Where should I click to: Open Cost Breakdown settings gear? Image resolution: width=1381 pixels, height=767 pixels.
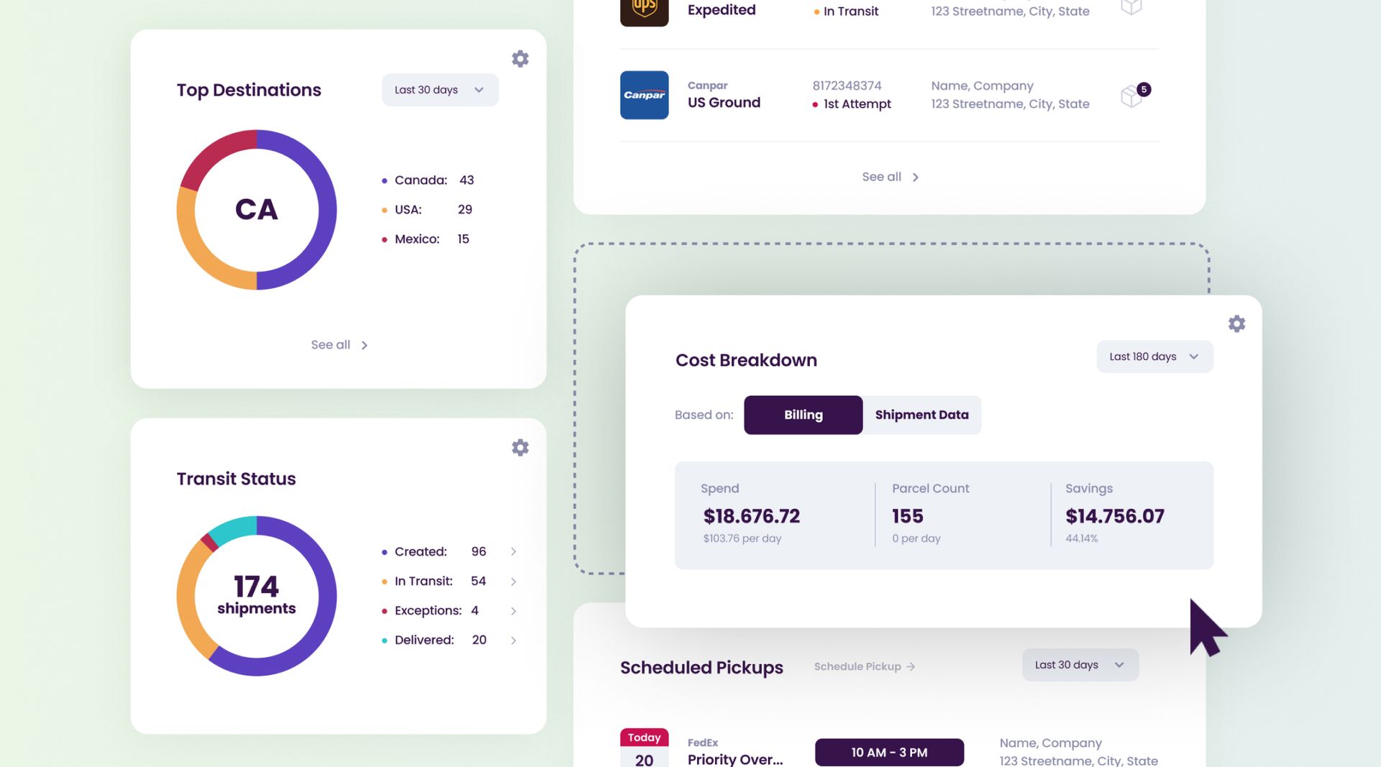click(1236, 323)
